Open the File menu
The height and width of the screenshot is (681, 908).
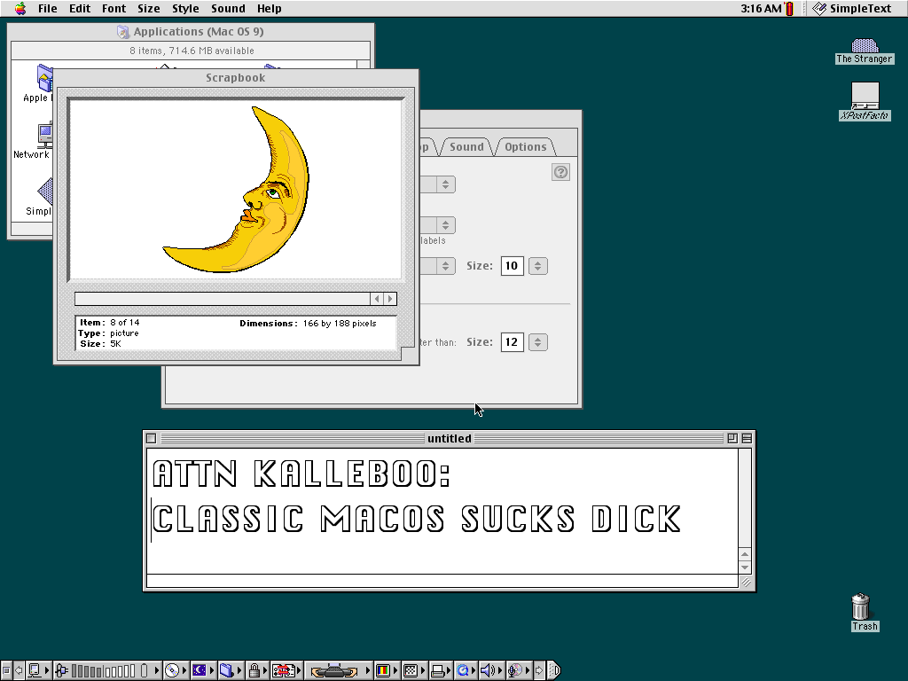click(x=48, y=9)
